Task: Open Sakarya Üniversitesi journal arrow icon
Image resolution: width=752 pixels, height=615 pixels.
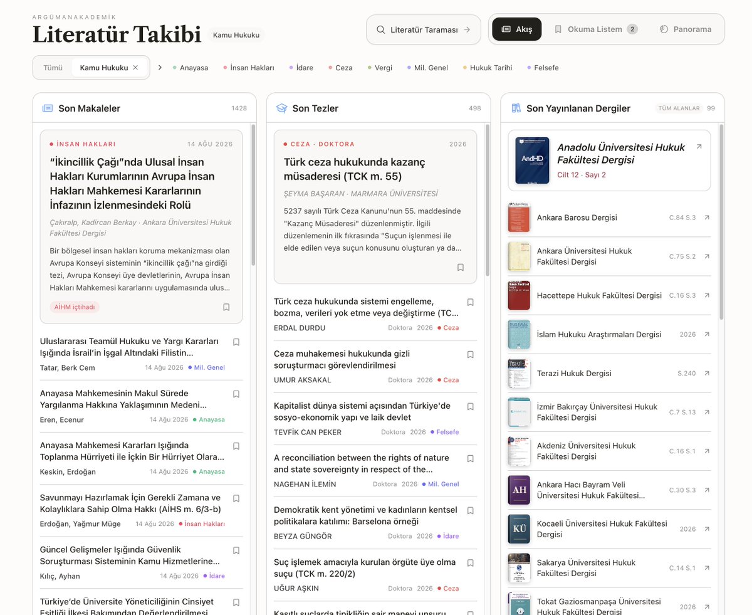Action: pyautogui.click(x=707, y=568)
